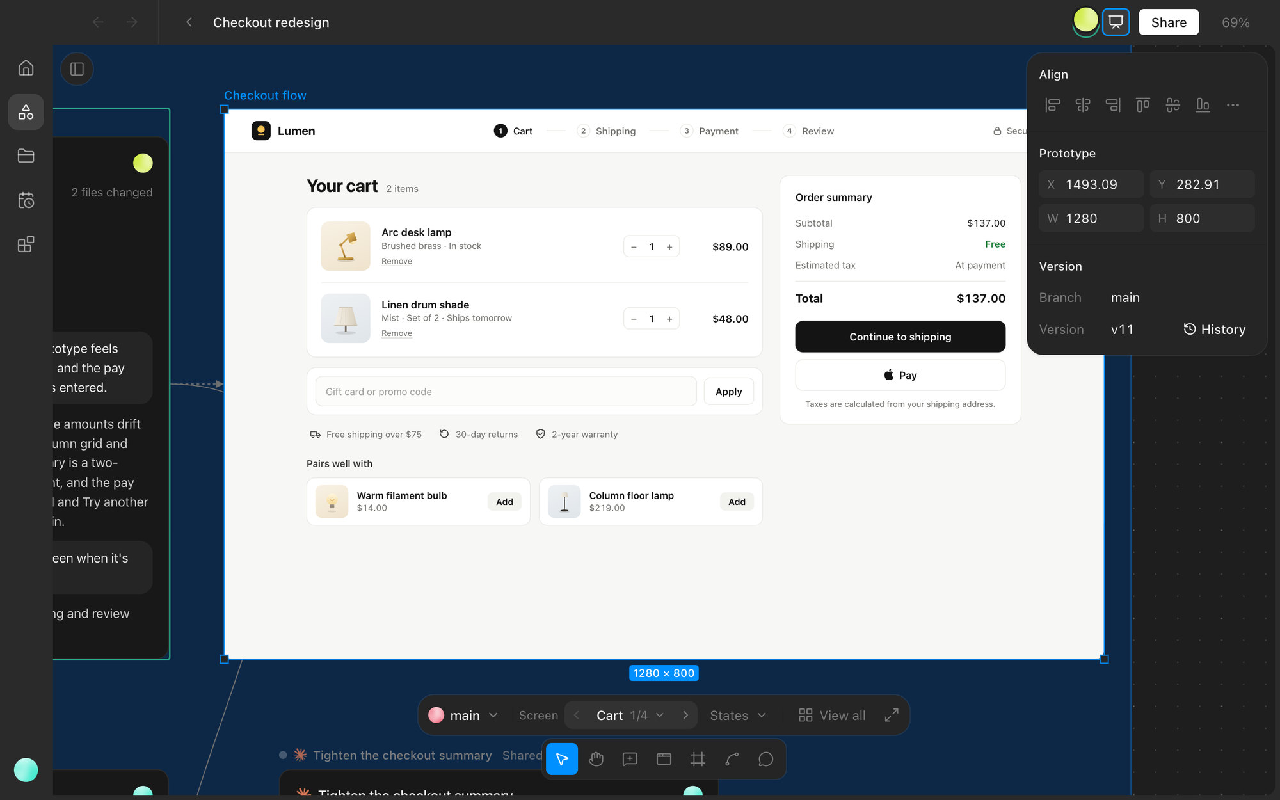Click View all screens
Screen dimensions: 1280x800
coord(832,716)
